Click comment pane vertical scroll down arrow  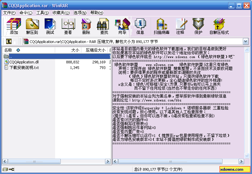click(247, 155)
